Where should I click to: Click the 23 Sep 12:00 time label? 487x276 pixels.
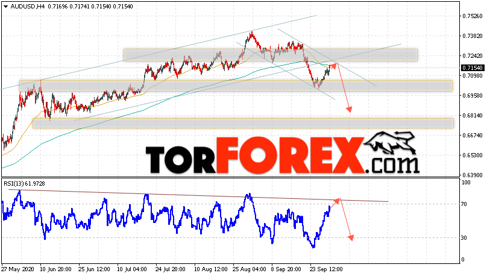(326, 269)
